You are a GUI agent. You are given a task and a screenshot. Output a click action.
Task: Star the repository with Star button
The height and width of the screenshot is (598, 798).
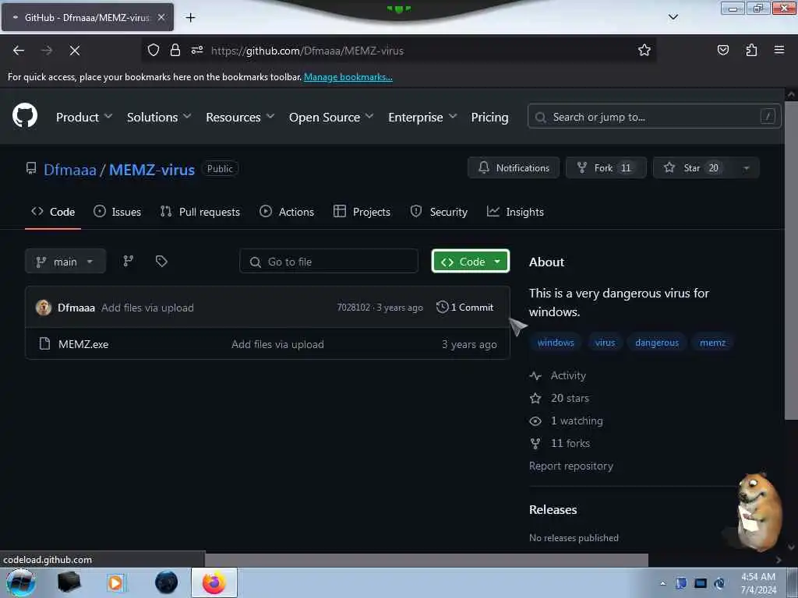coord(694,168)
